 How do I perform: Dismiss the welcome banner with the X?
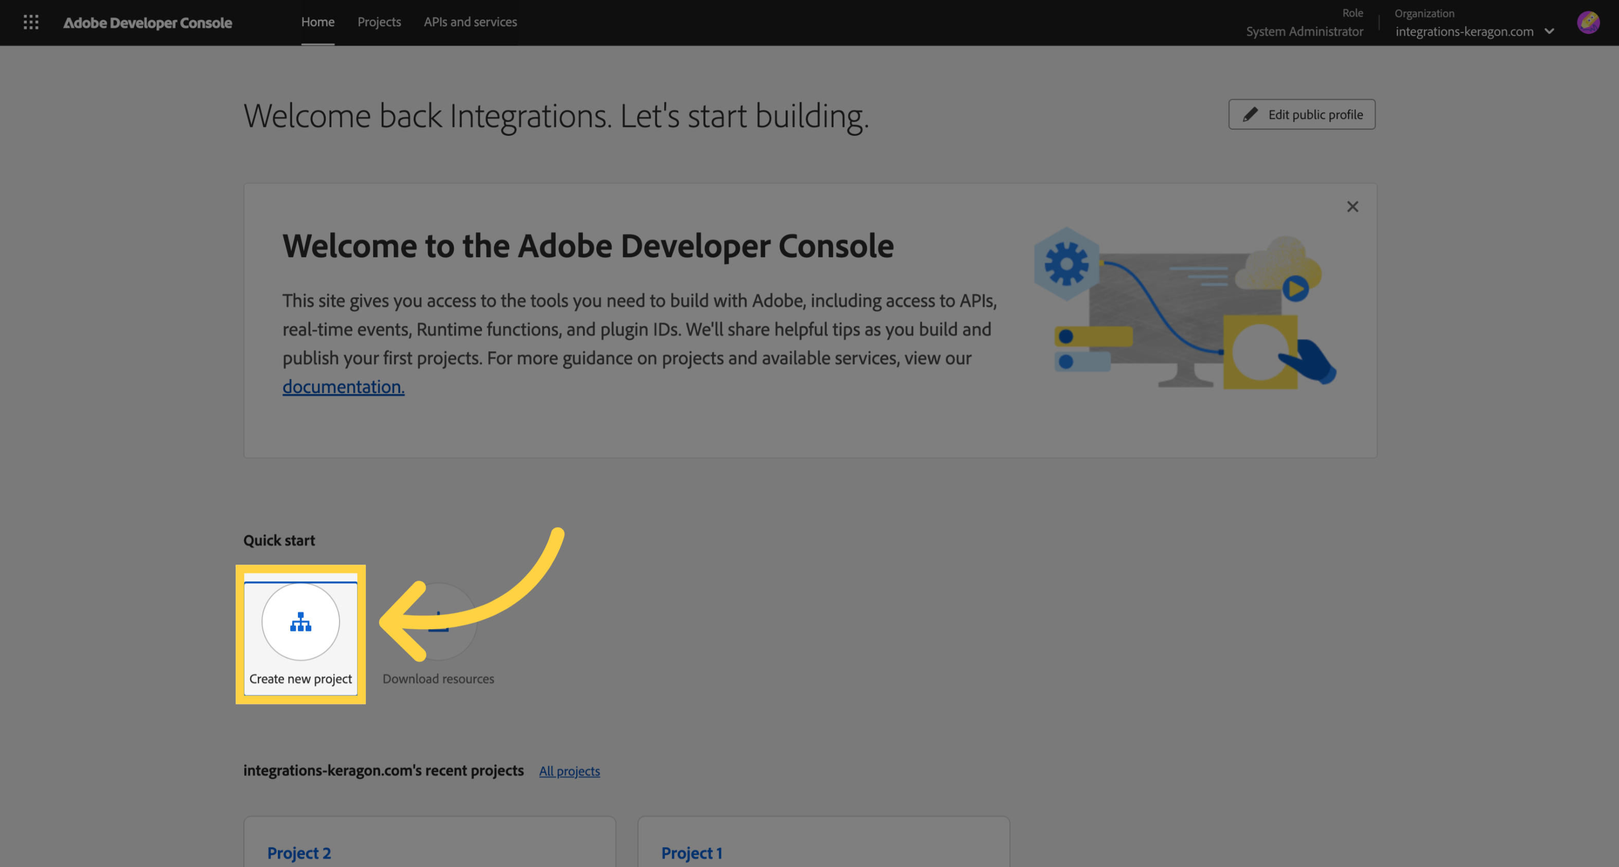point(1353,207)
